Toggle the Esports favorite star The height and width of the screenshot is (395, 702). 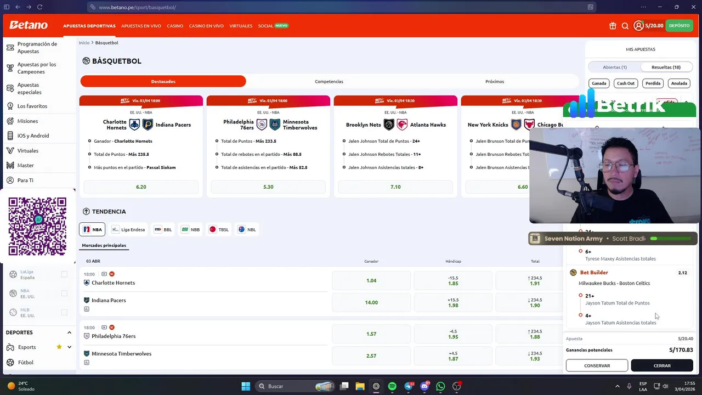click(59, 347)
